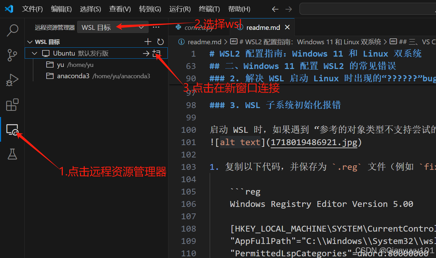Connect to Ubuntu in new window icon
436x258 pixels.
[x=156, y=53]
